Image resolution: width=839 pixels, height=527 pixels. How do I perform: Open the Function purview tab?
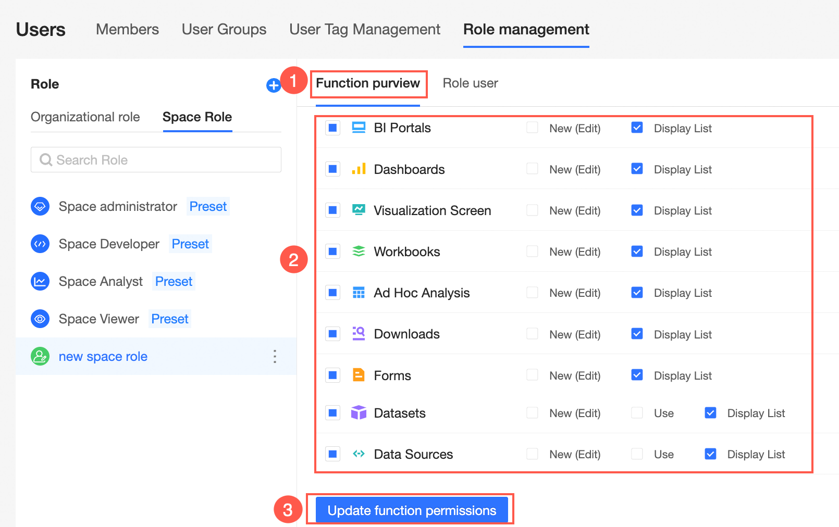point(368,83)
